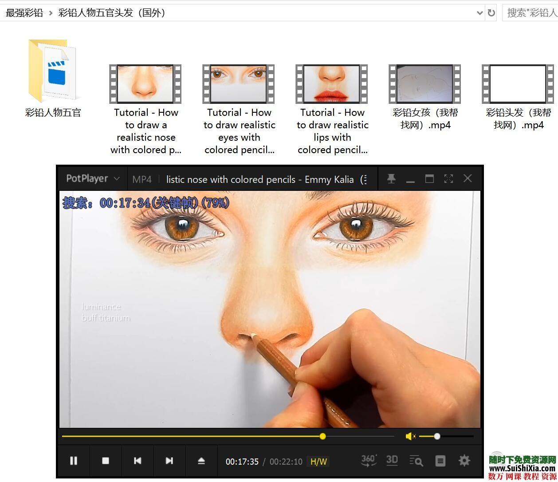558x482 pixels.
Task: Open PotPlayer settings gear
Action: coord(464,460)
